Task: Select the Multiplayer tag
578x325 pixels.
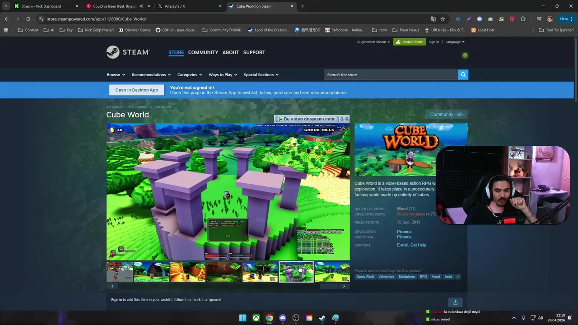Action: coord(407,277)
